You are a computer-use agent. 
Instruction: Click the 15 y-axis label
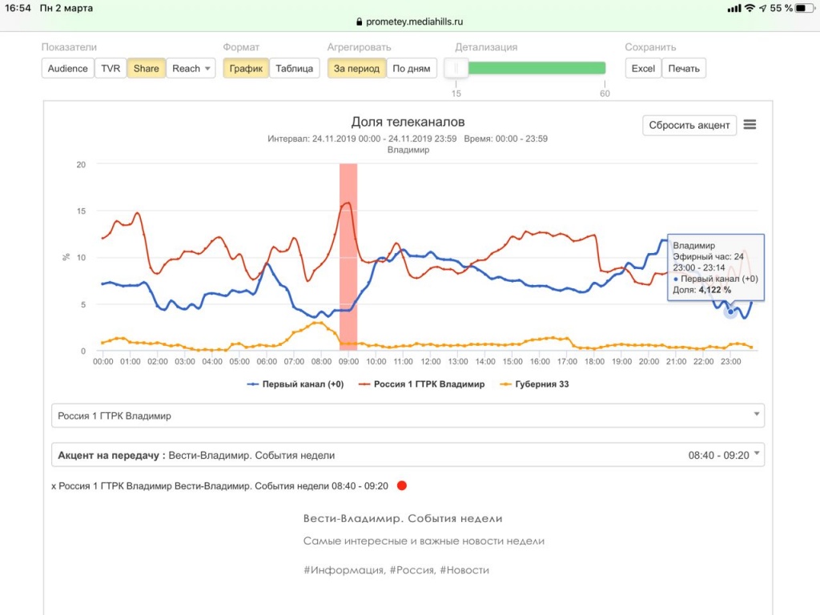tap(81, 211)
